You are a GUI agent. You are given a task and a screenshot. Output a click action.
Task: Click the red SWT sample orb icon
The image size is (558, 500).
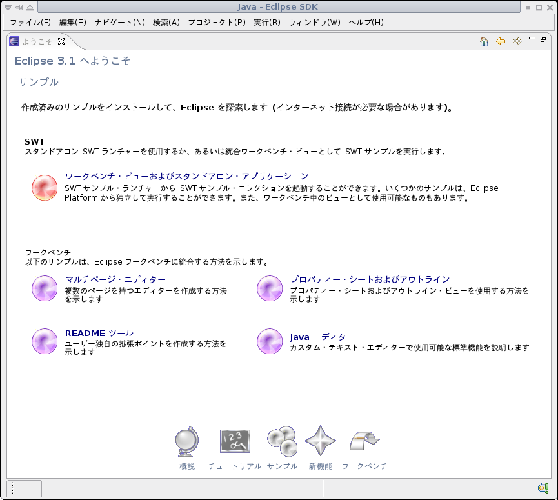click(x=45, y=188)
